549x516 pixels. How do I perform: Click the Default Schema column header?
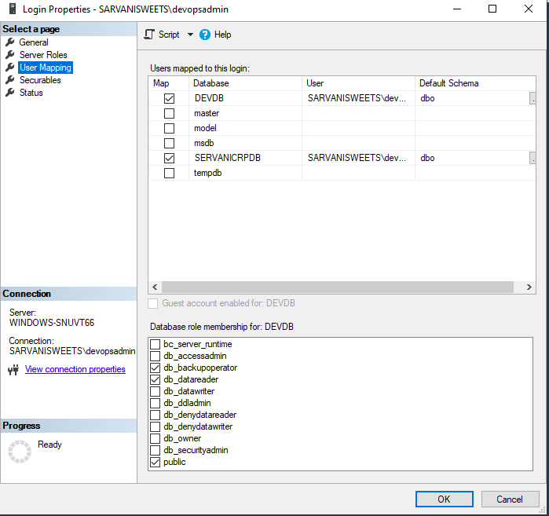pos(475,83)
